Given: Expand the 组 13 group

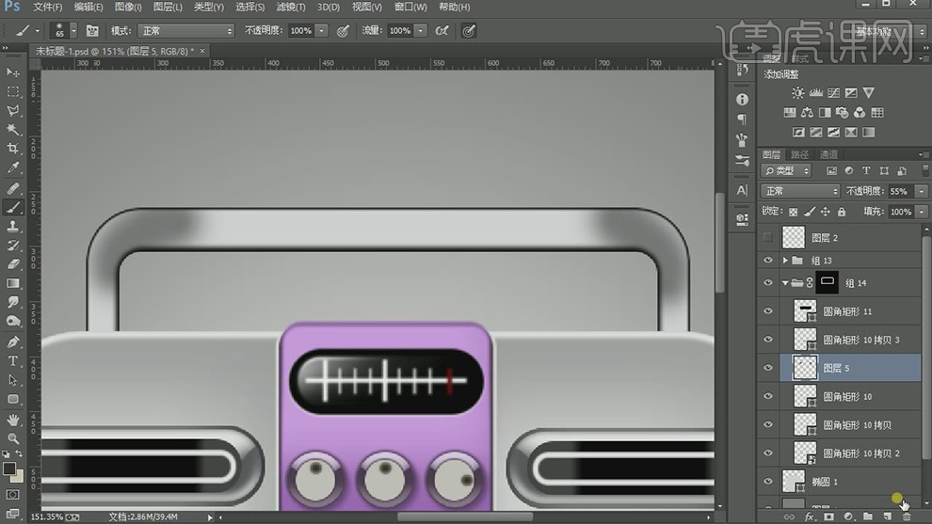Looking at the screenshot, I should [x=785, y=261].
